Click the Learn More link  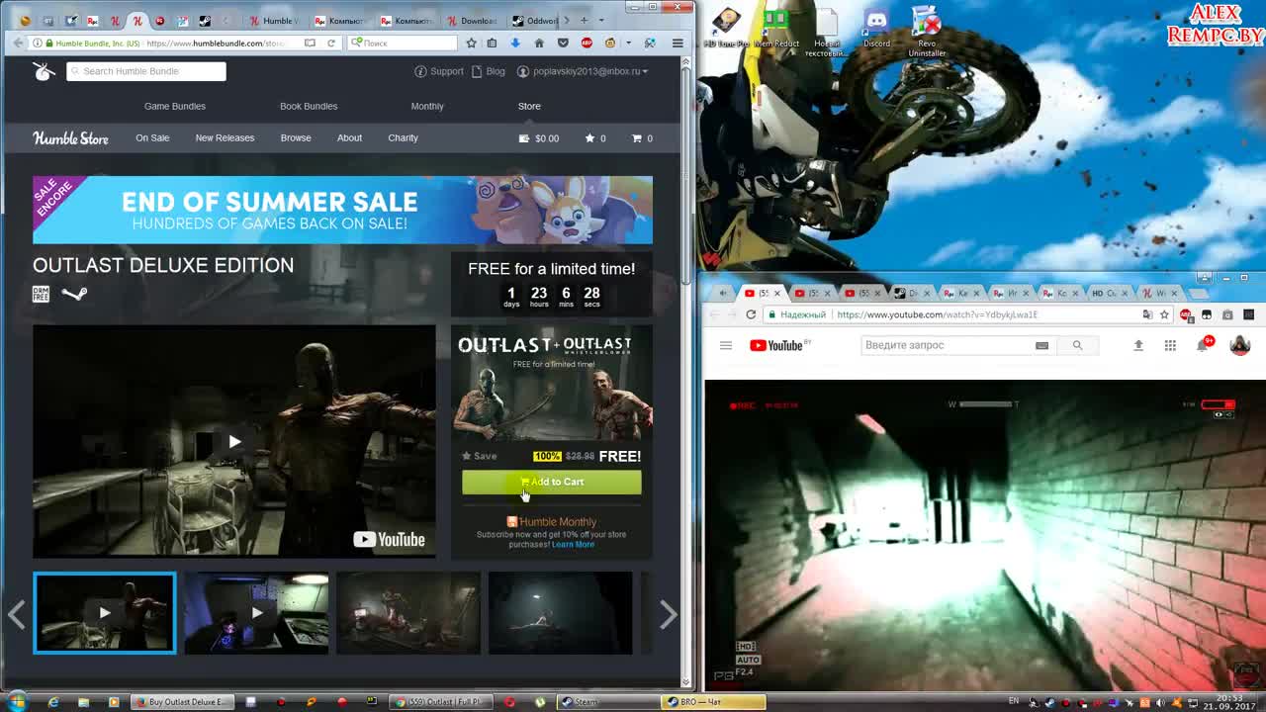[573, 545]
